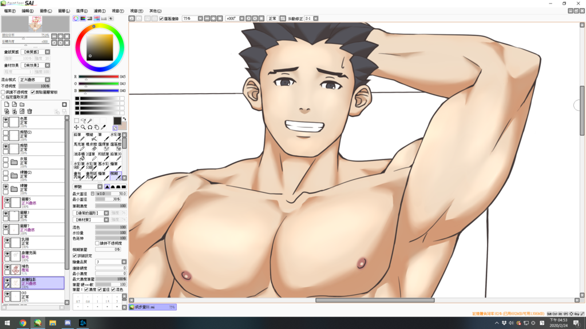Show the color wheel panel icon
This screenshot has width=586, height=329.
[76, 18]
